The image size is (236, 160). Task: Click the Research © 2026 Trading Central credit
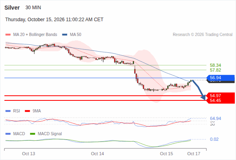[x=202, y=35]
